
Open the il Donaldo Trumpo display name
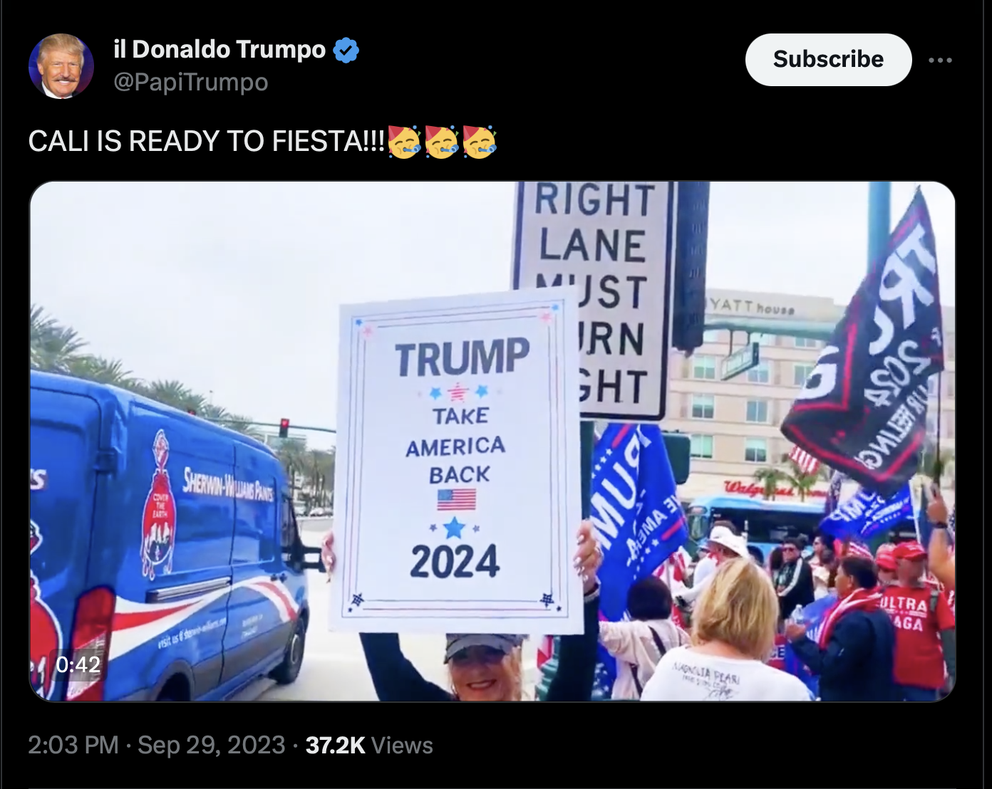[219, 49]
